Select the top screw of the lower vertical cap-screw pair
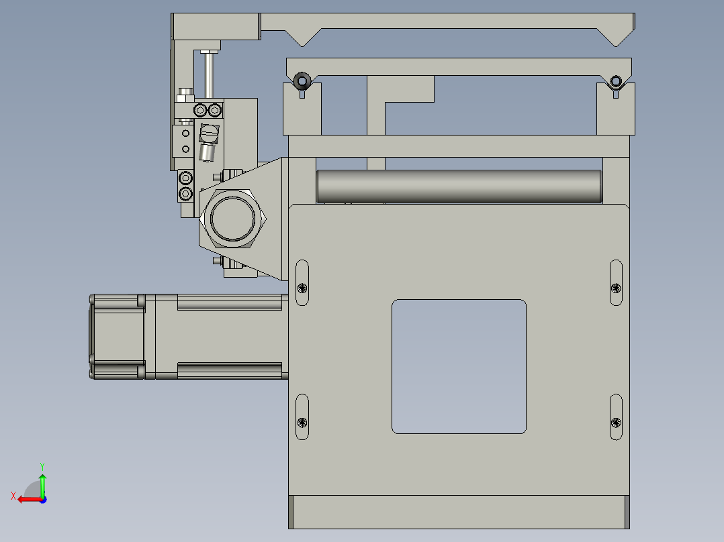This screenshot has height=542, width=724. point(185,178)
